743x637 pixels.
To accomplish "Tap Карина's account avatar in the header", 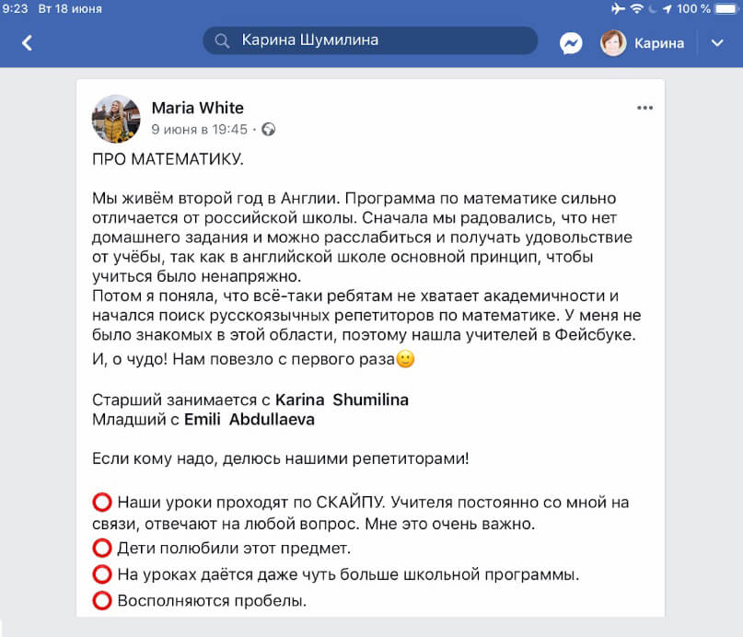I will tap(612, 42).
